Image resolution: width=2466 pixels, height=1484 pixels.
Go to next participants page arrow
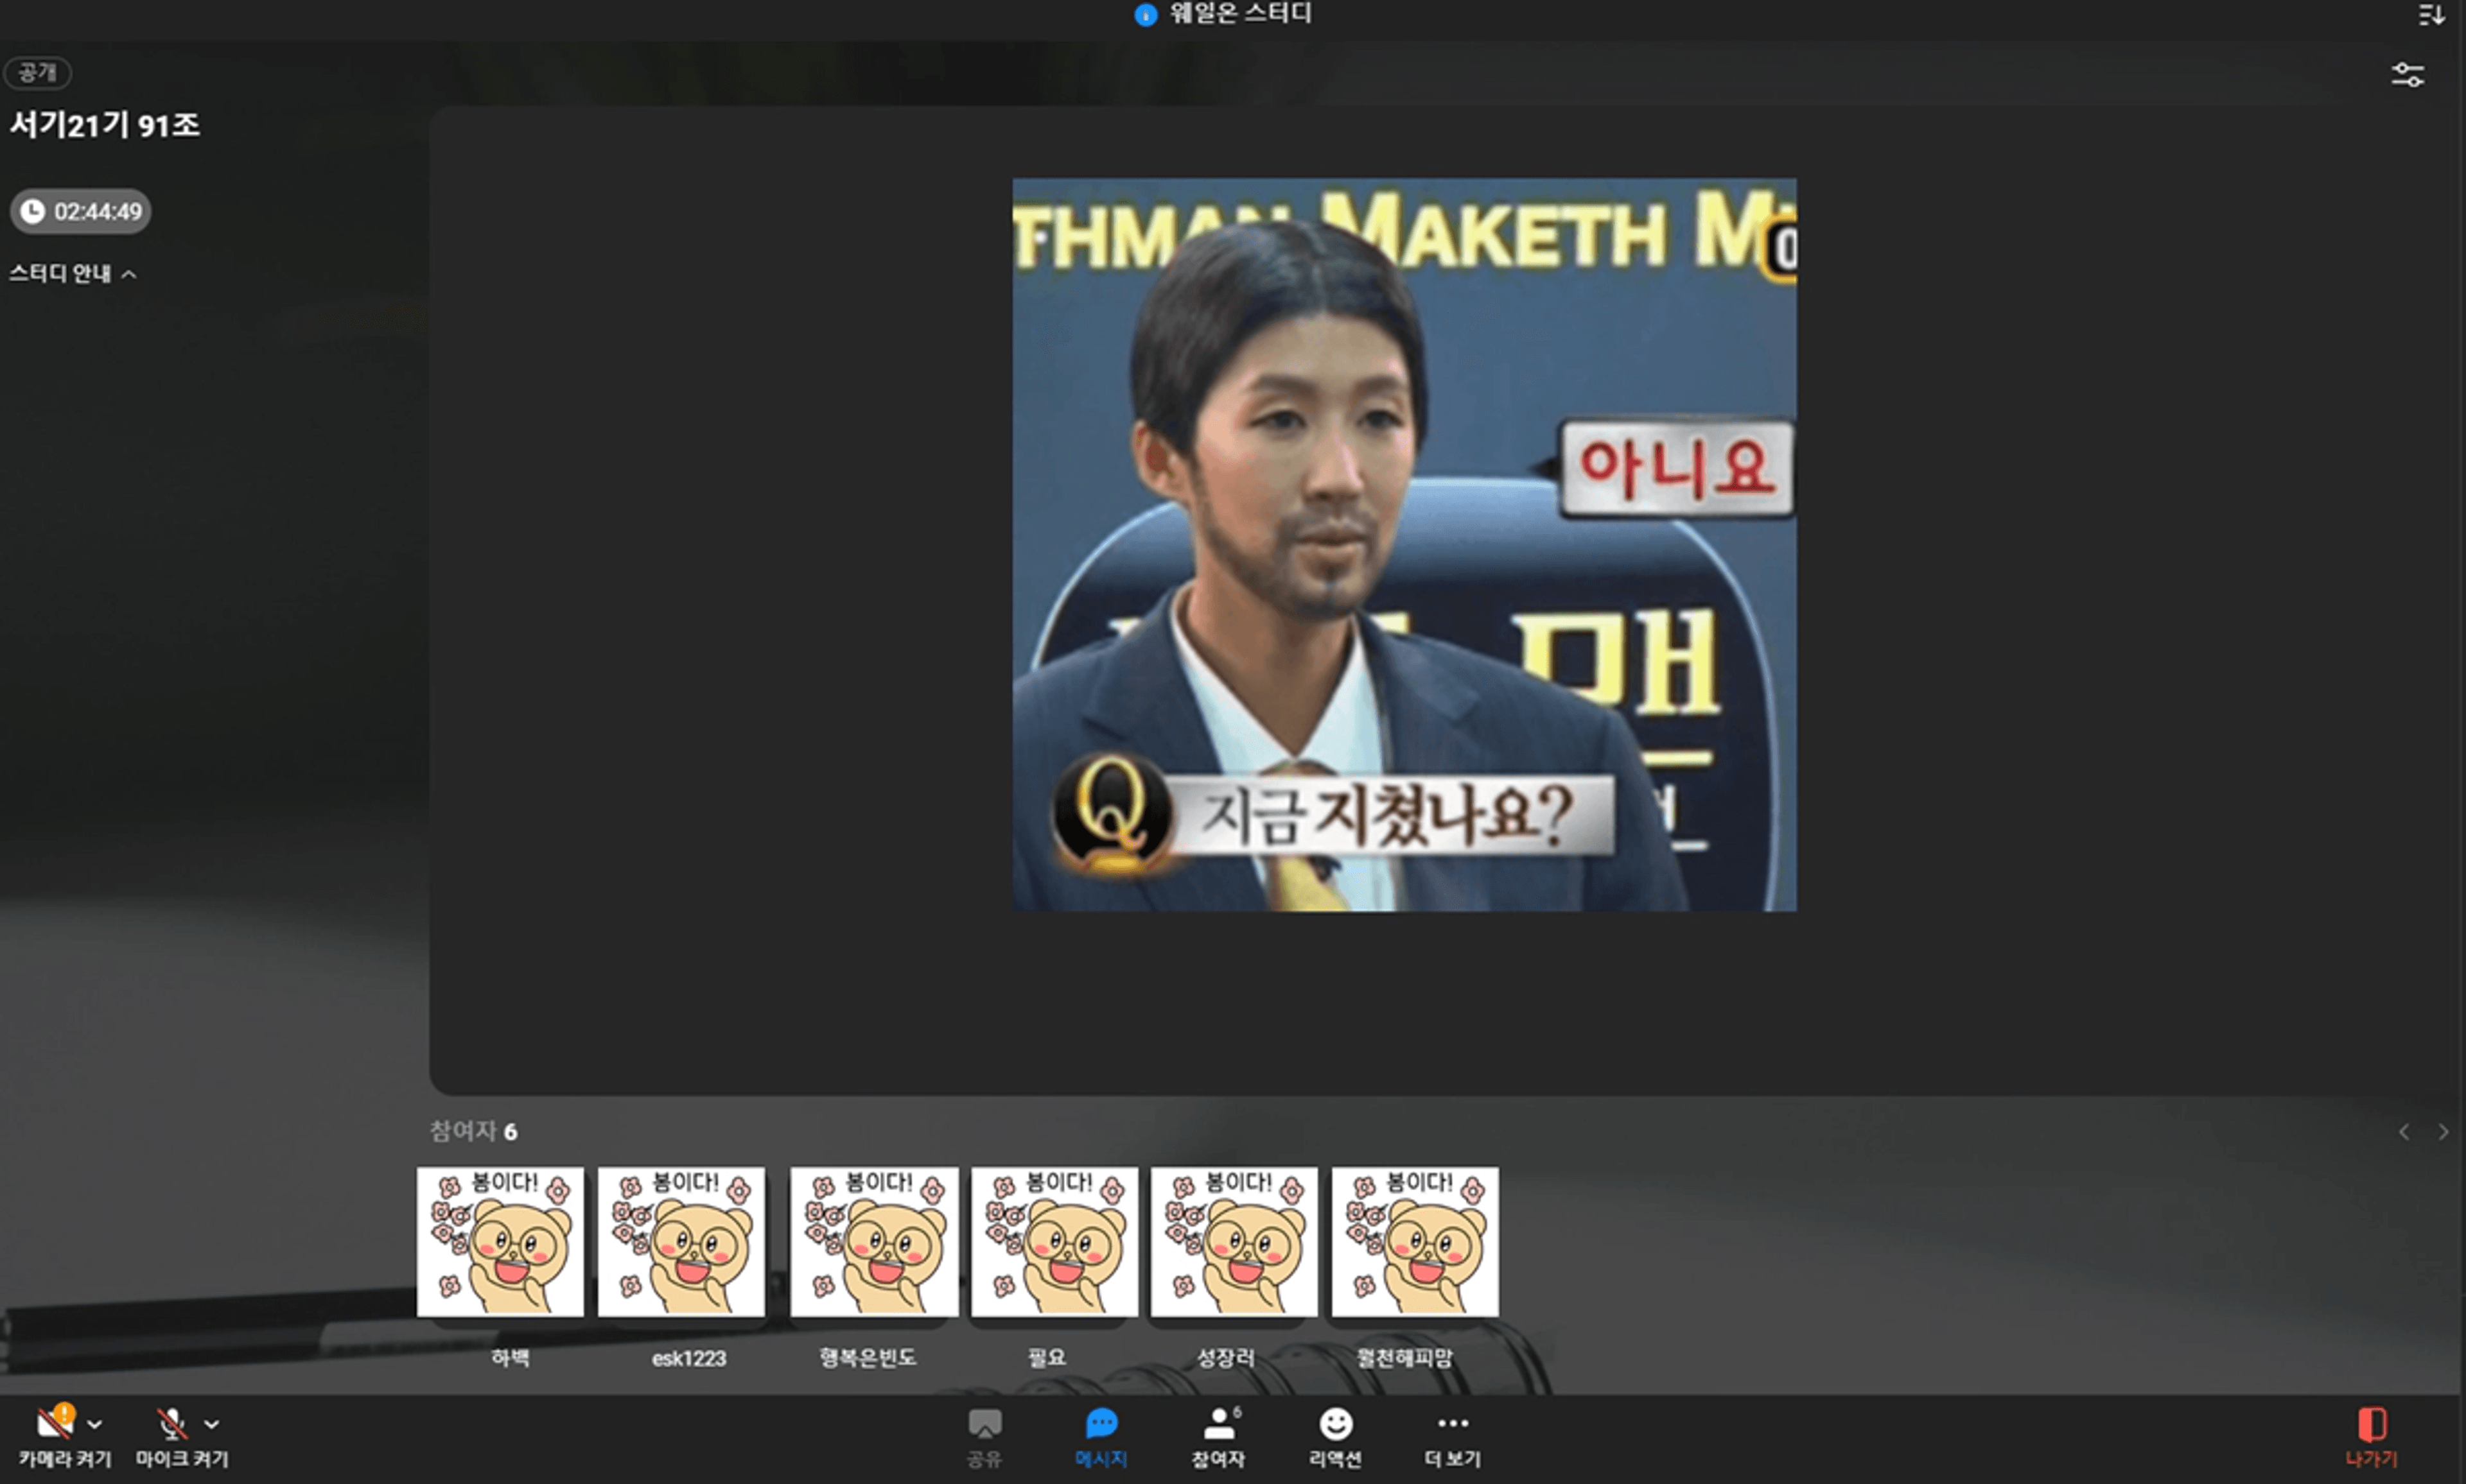click(x=2443, y=1132)
